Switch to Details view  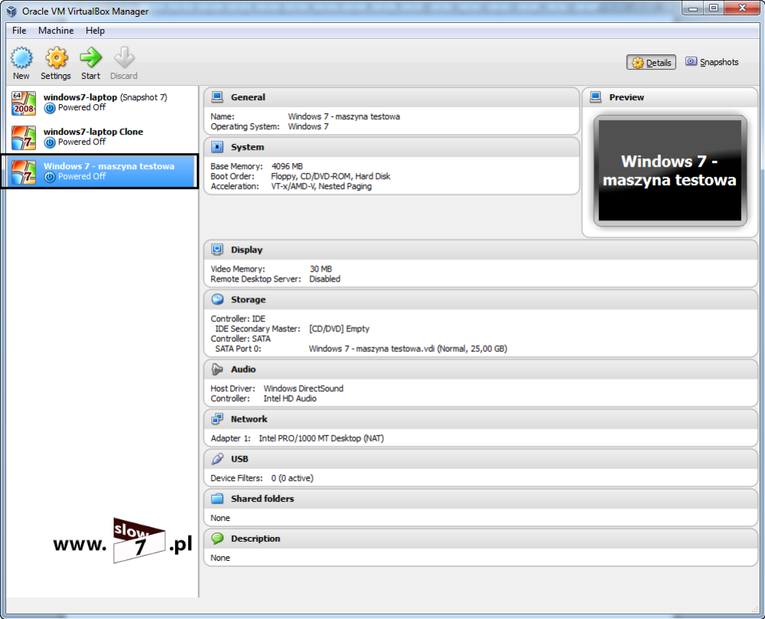[651, 62]
